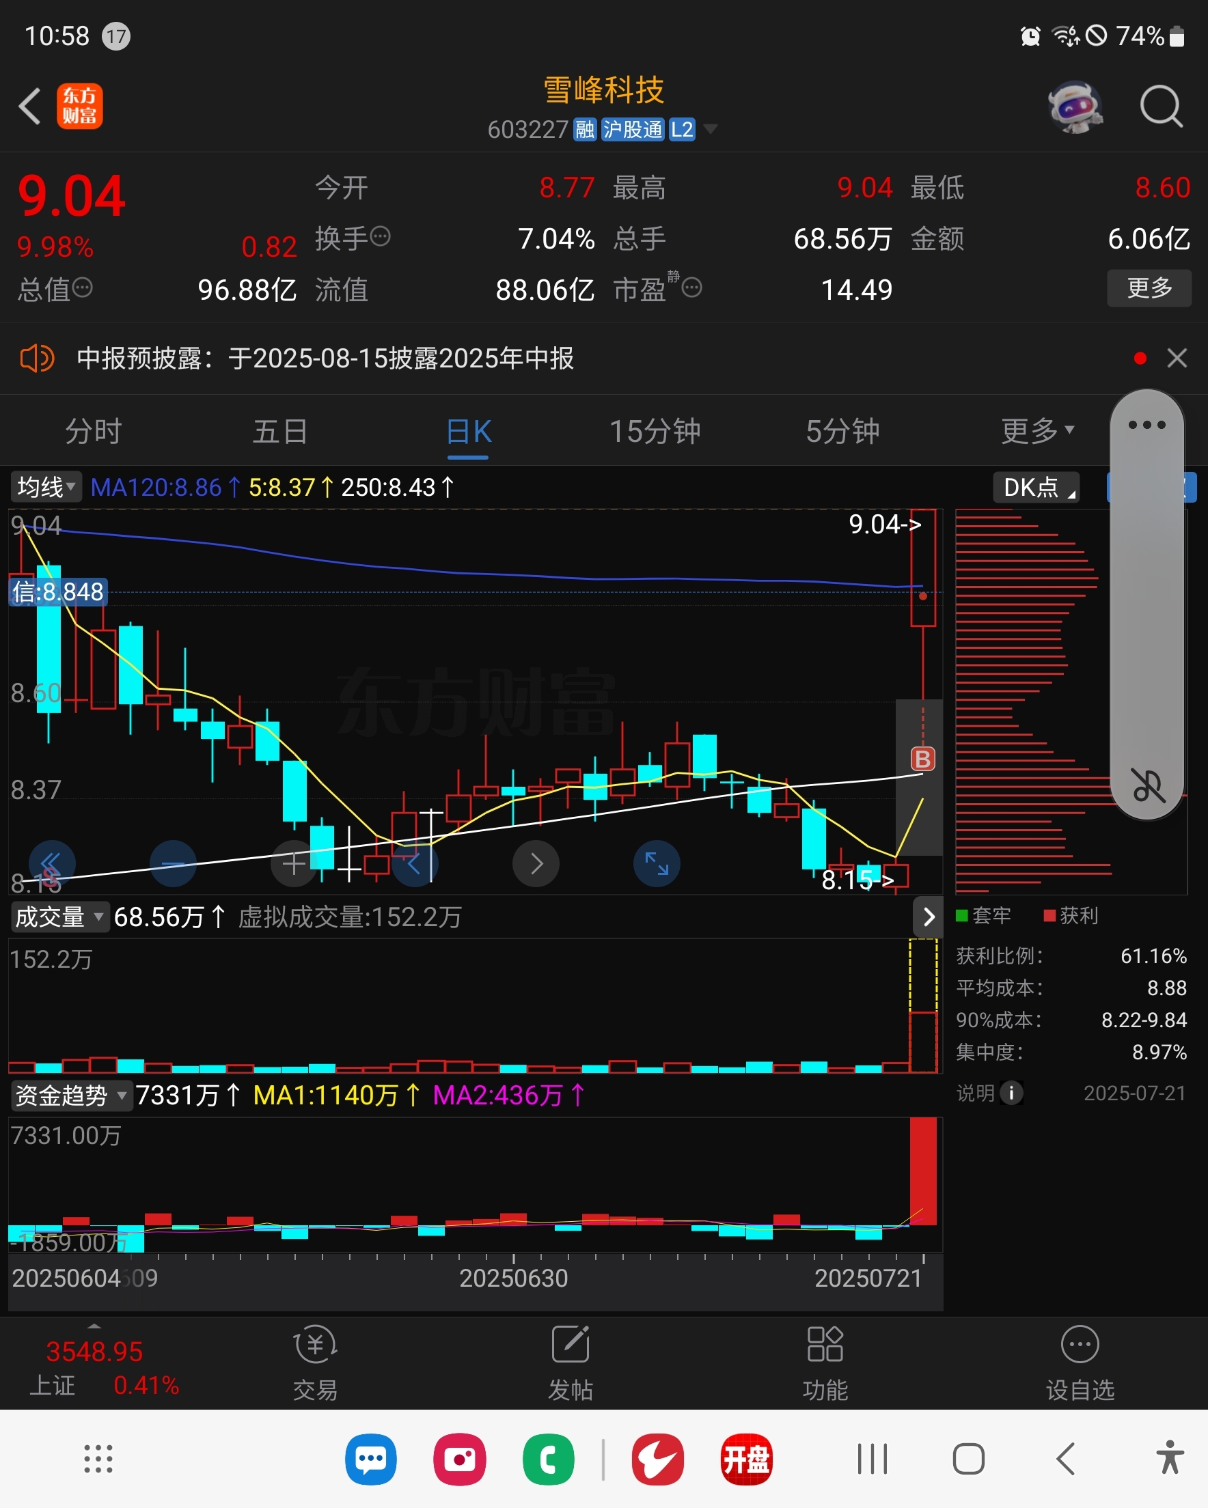Switch to 15分钟 chart tab
The width and height of the screenshot is (1208, 1508).
655,431
